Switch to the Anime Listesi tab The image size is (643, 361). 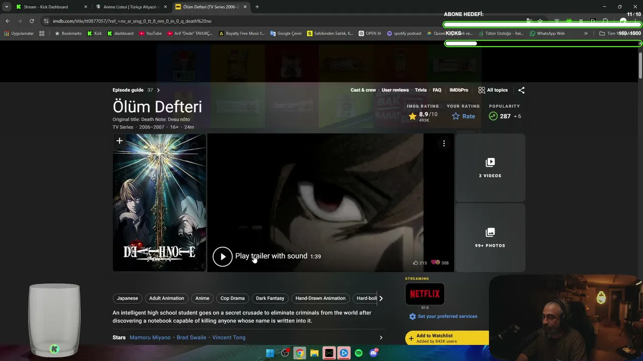coord(131,7)
